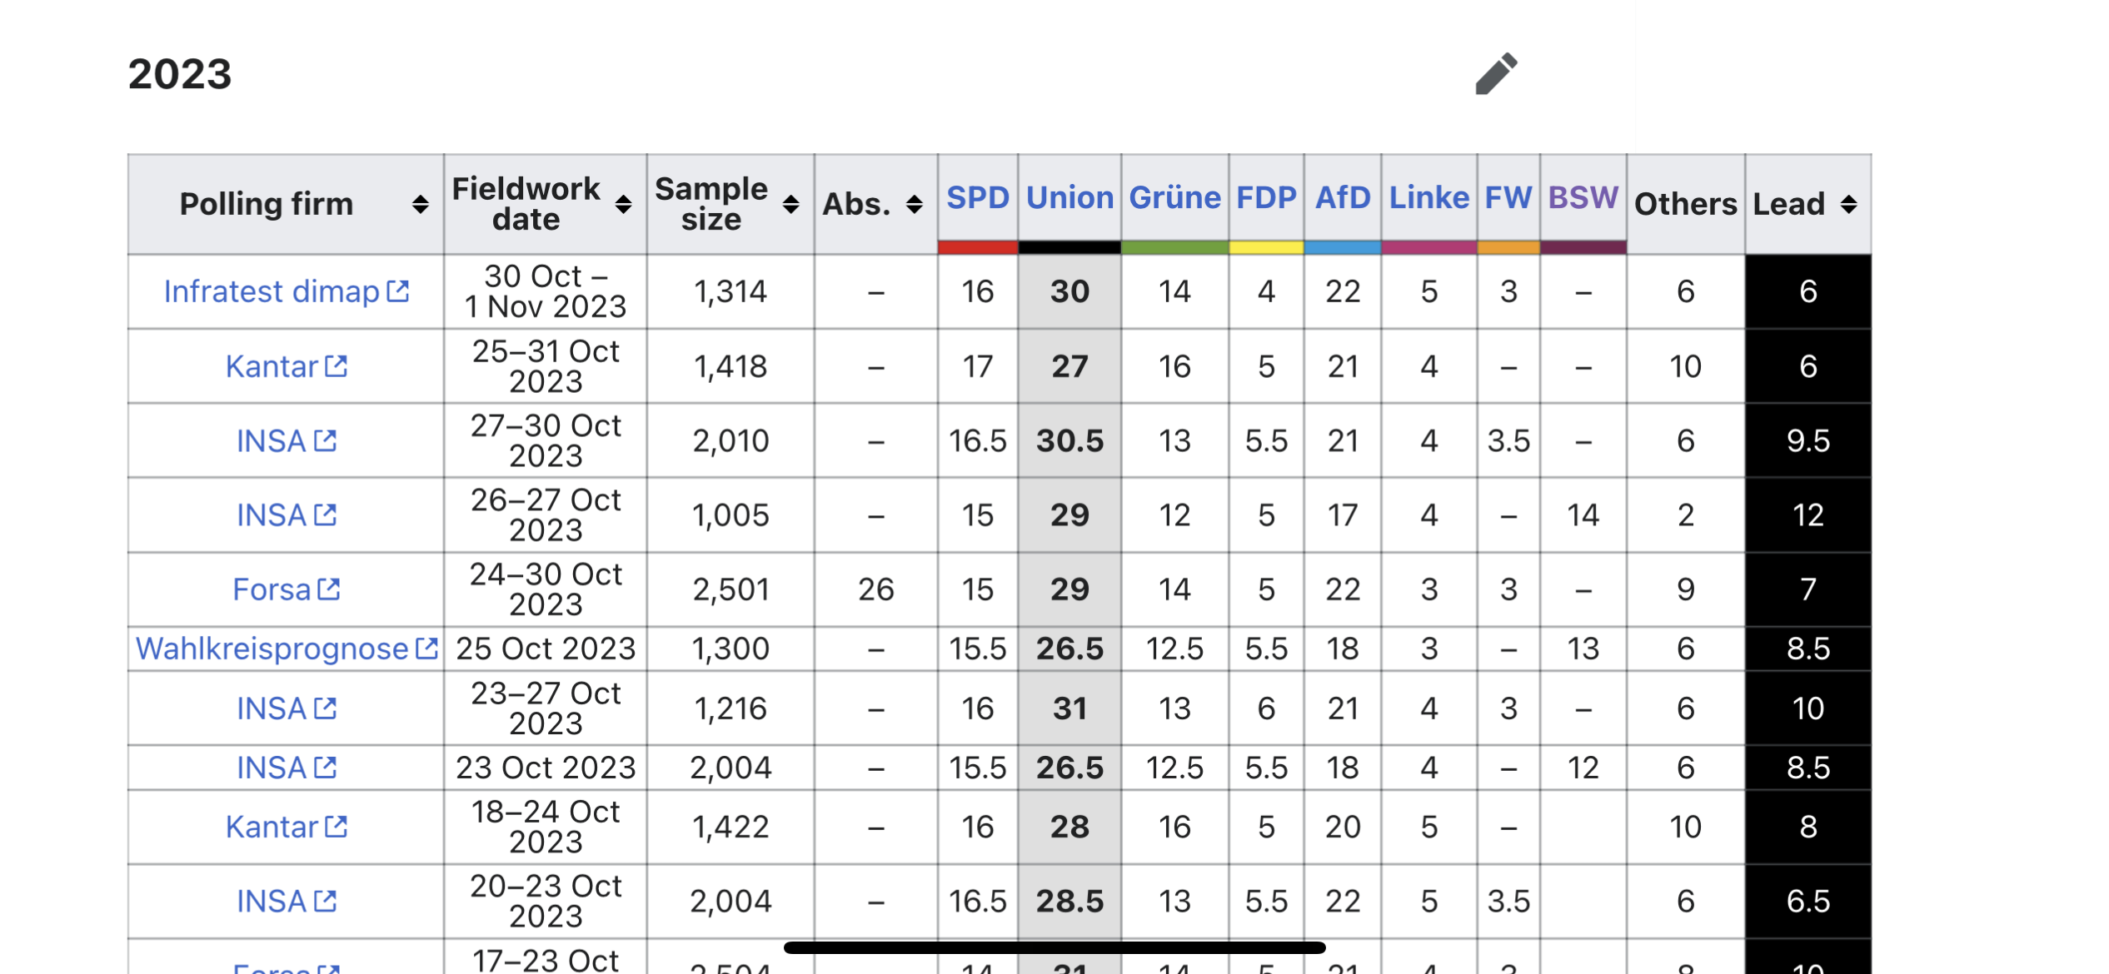Sort table by Abs. column arrows

[x=914, y=204]
